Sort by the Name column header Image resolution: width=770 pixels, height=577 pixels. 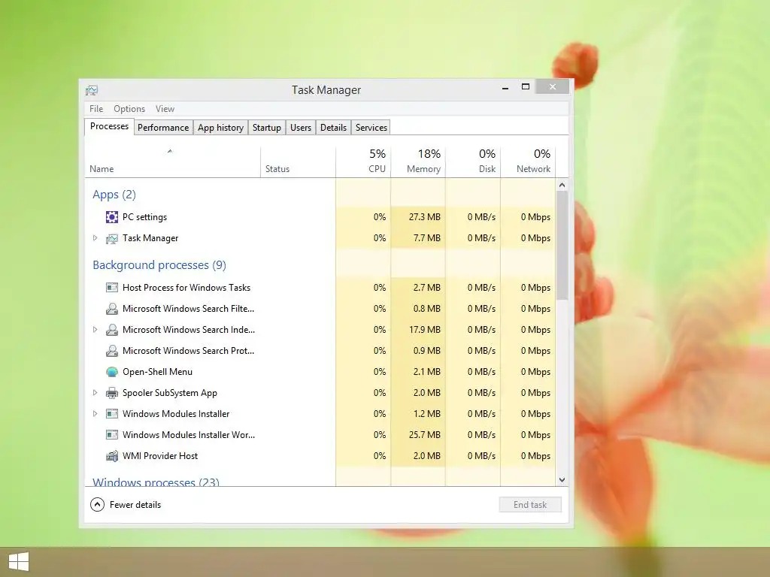pos(172,162)
